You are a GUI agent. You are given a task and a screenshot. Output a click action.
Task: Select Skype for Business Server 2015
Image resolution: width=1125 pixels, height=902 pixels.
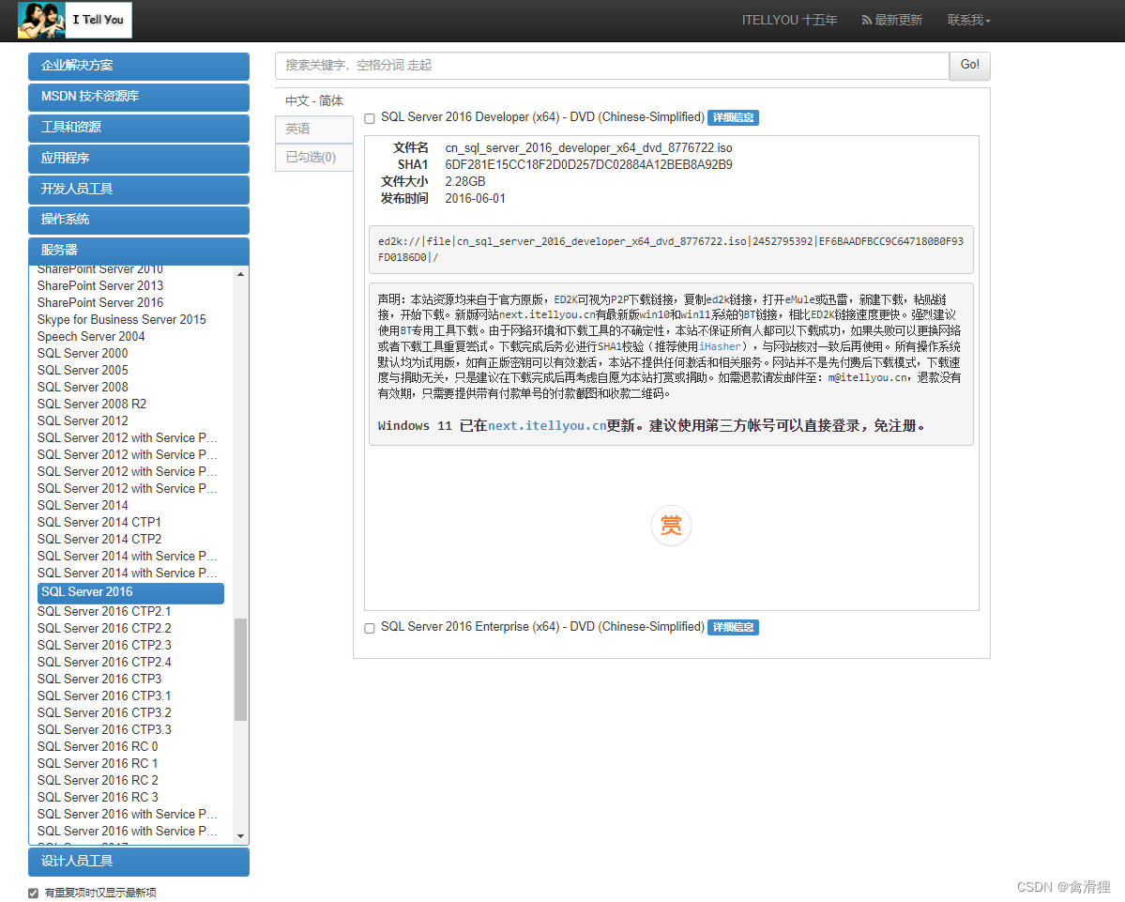coord(121,320)
